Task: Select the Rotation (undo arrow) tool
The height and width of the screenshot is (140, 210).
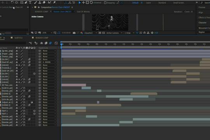Action: pos(12,2)
